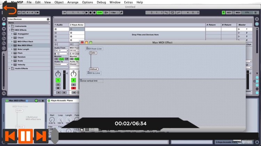This screenshot has height=146, width=261.
Task: Set track 1 Monitor to In
Action: (x=56, y=59)
